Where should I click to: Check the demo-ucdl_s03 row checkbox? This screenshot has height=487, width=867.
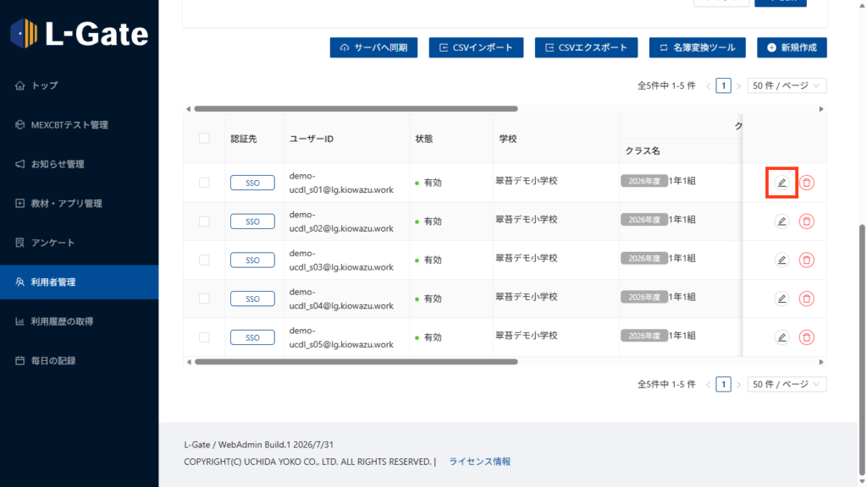point(204,260)
